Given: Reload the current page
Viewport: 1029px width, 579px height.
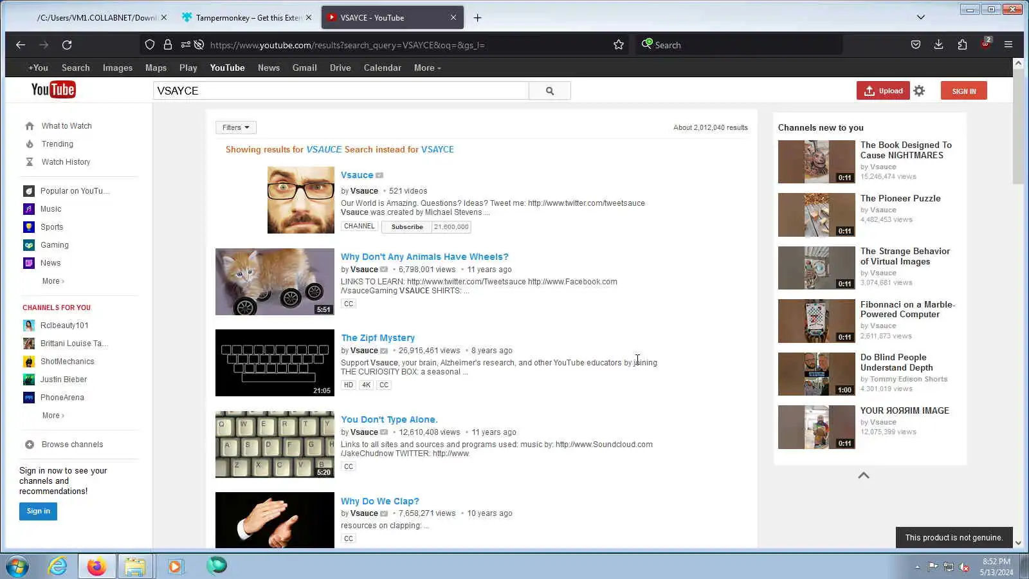Looking at the screenshot, I should [x=67, y=45].
